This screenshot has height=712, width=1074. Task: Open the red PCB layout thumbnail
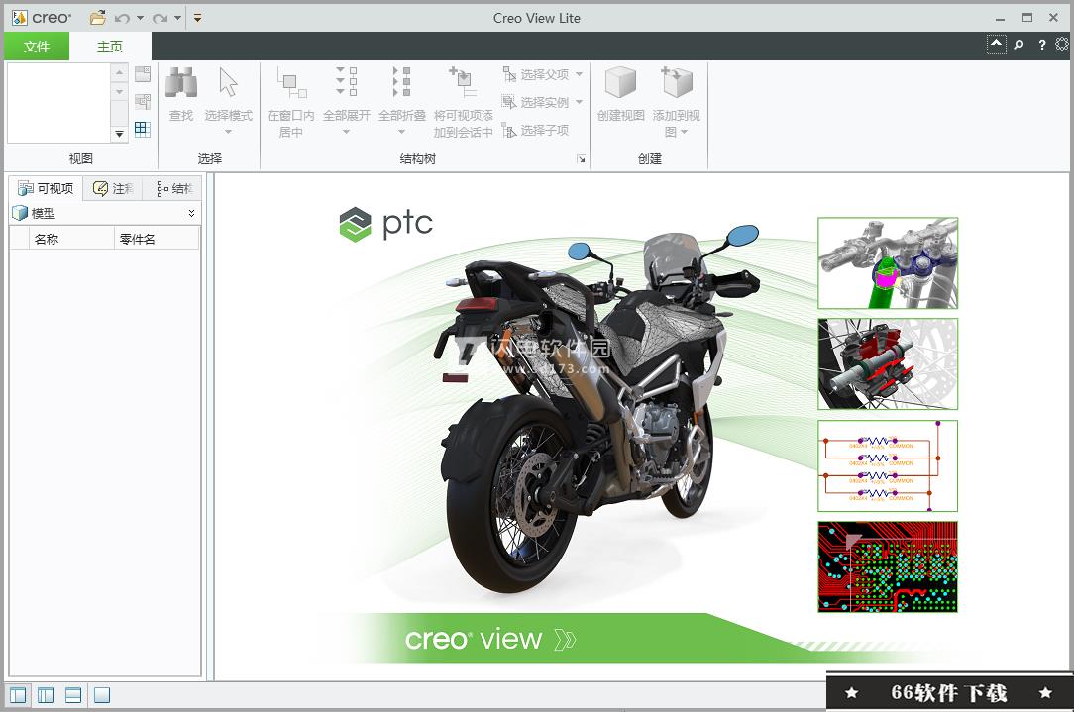888,566
